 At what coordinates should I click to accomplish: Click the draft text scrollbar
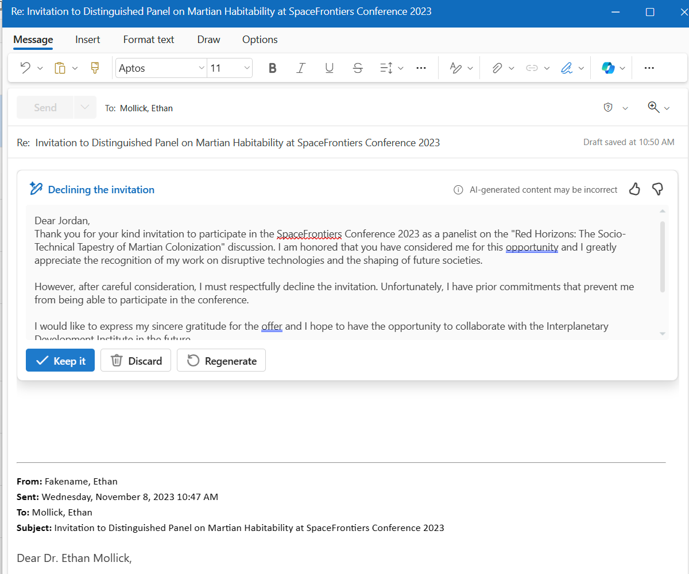point(663,256)
